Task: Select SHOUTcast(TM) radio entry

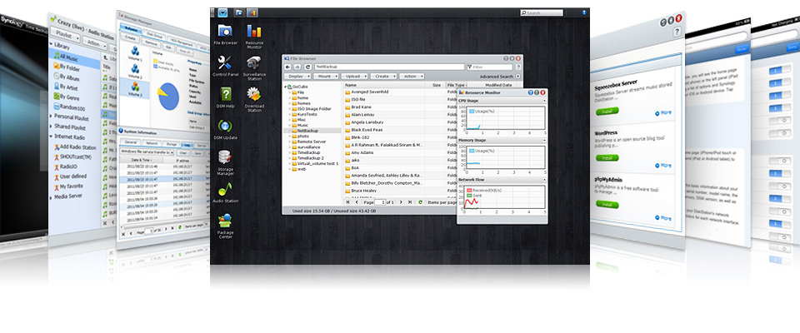Action: tap(74, 157)
